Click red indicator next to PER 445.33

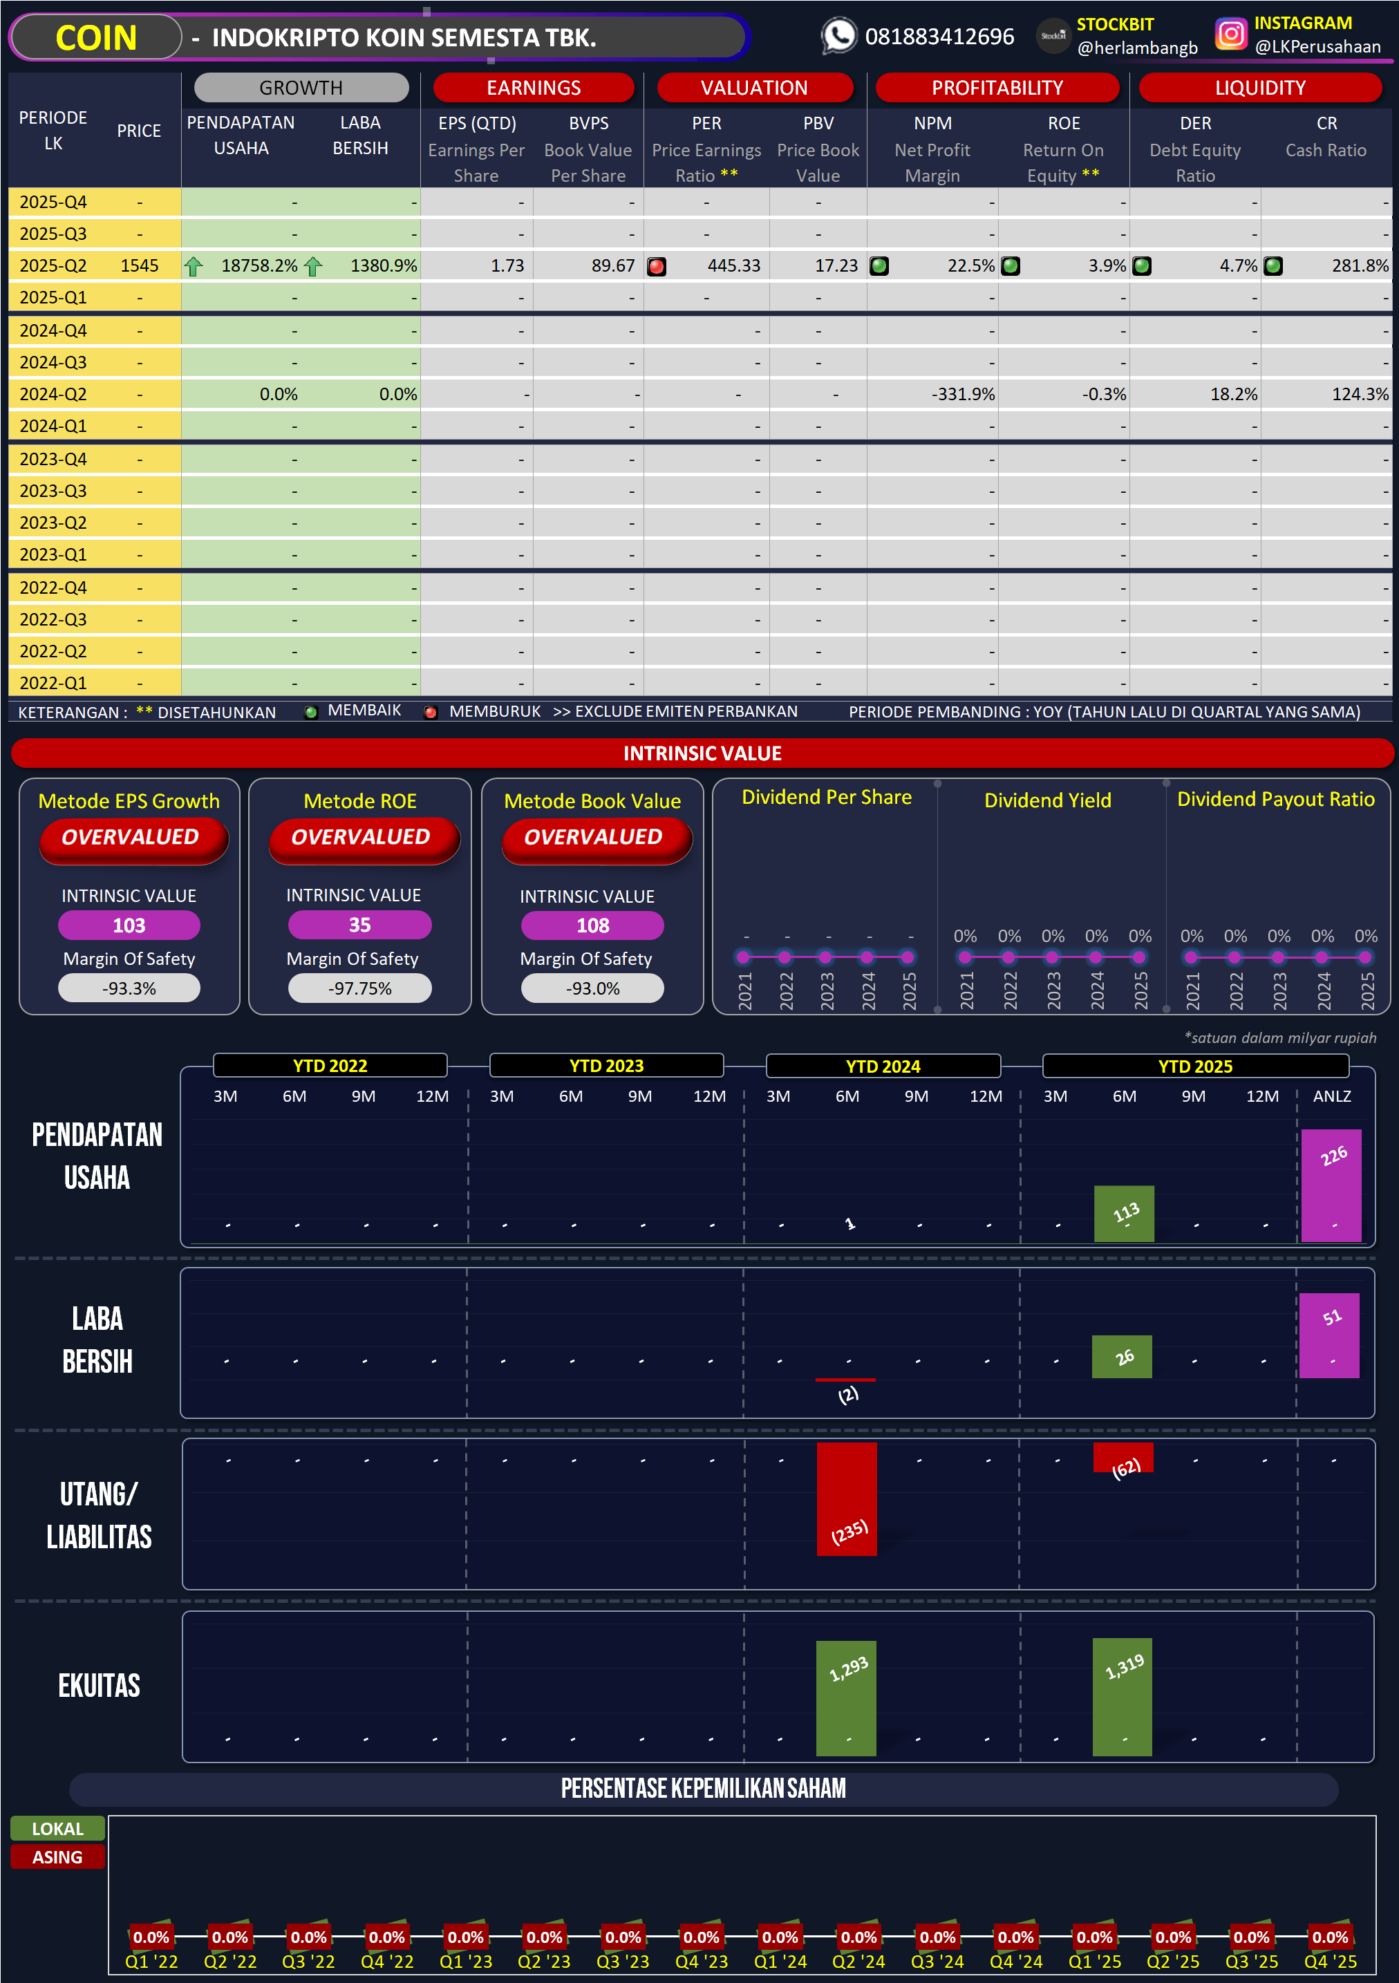coord(657,266)
